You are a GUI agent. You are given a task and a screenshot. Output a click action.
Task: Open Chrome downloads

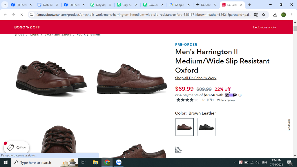(x=275, y=14)
